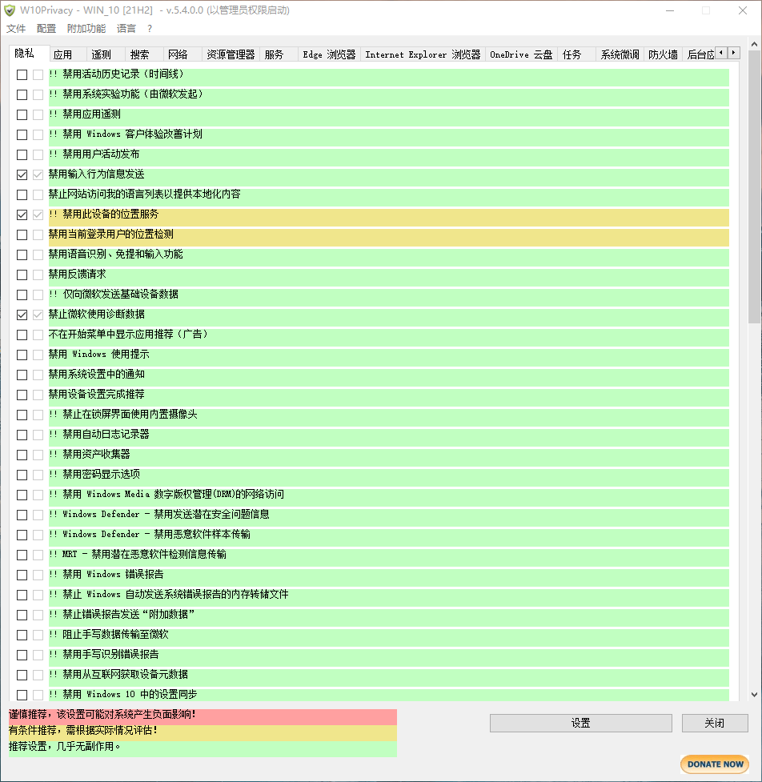Screen dimensions: 762x782
Task: Check 禁用自动日志记录器 checkbox
Action: point(22,435)
